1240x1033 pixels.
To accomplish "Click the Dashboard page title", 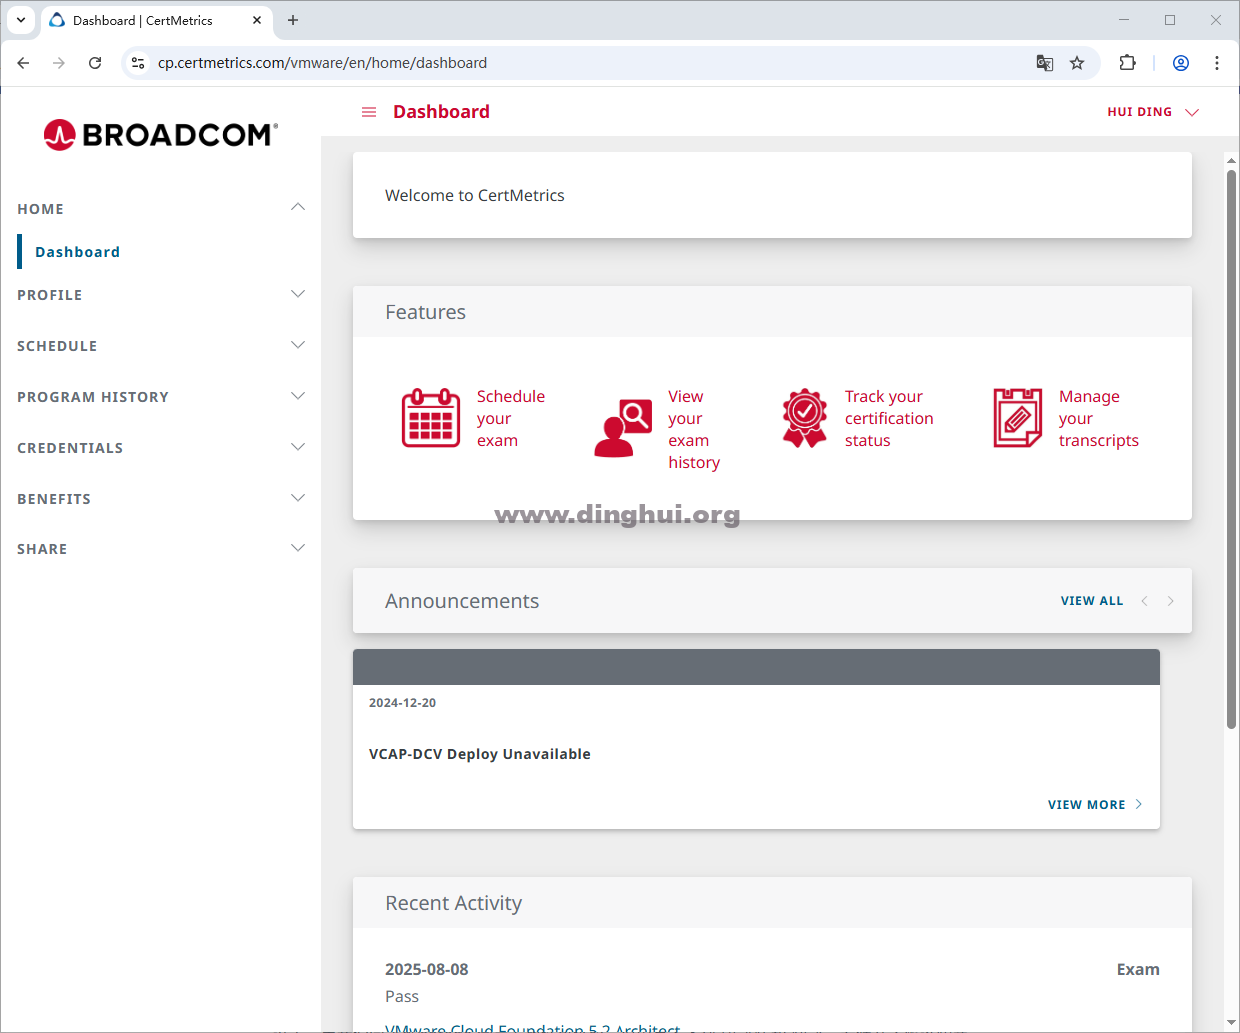I will coord(441,112).
